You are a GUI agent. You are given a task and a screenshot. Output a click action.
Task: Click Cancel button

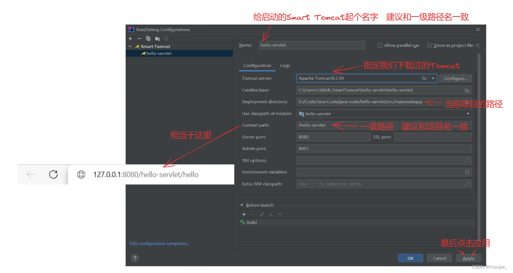click(440, 258)
